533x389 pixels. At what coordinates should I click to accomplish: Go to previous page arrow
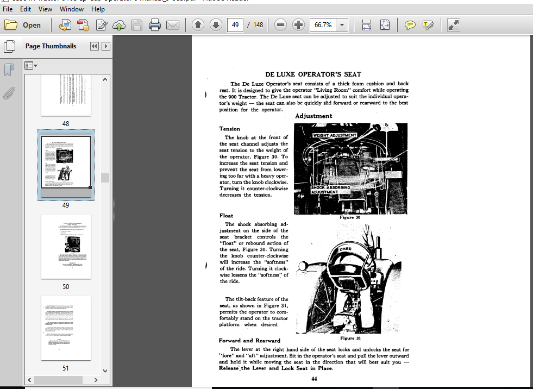coord(198,25)
